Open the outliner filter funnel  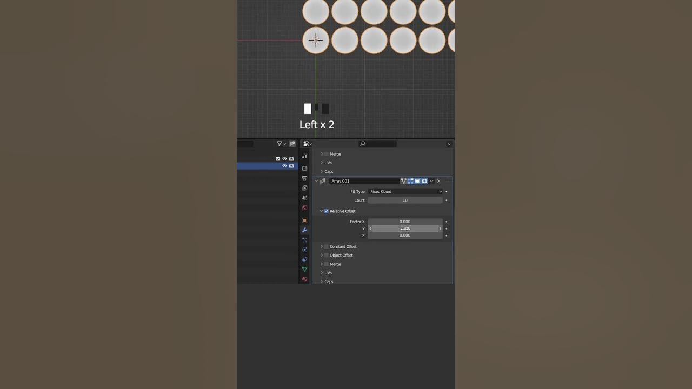(281, 144)
